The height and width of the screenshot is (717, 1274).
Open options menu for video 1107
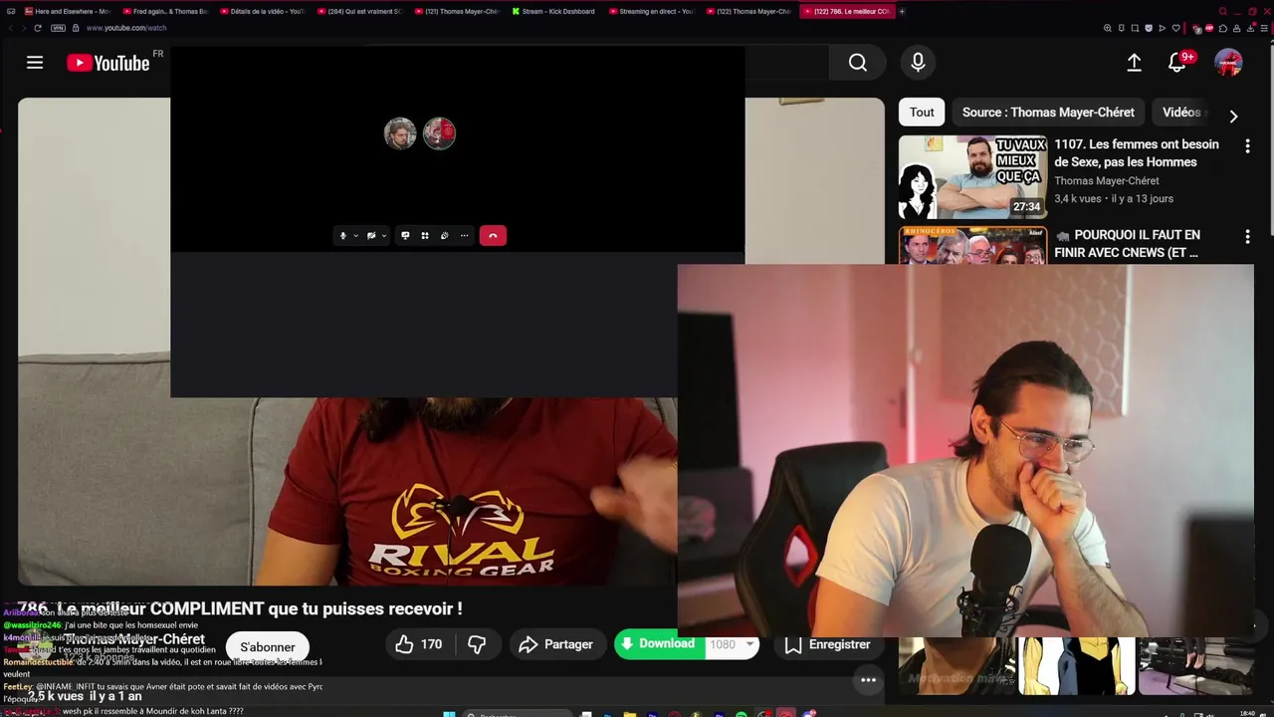coord(1247,145)
